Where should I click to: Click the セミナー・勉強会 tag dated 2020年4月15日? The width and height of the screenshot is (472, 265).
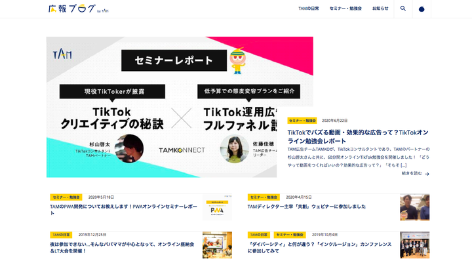[x=264, y=197]
